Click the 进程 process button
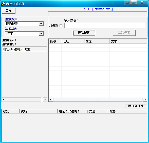This screenshot has width=149, height=143. (x=9, y=10)
